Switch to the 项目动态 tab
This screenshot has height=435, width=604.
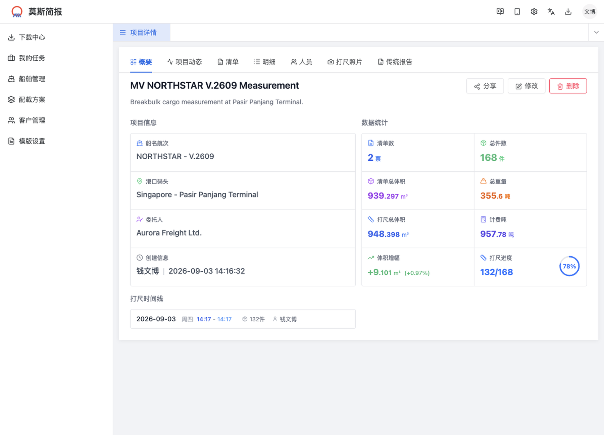point(185,62)
